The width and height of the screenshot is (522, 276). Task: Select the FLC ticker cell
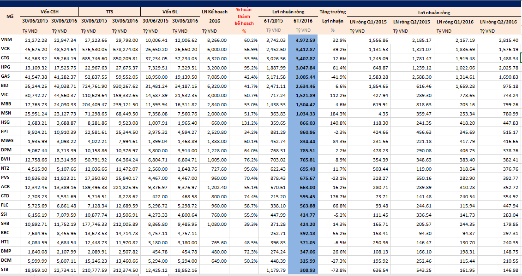pyautogui.click(x=6, y=205)
